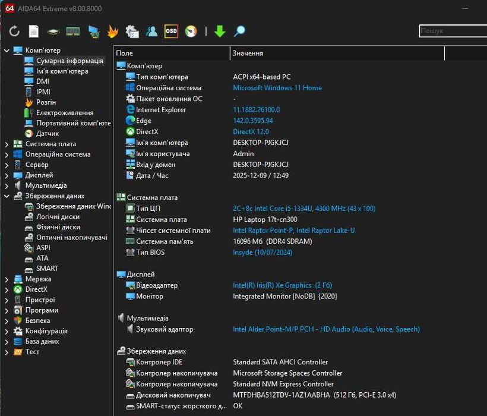
Task: Open the Intel Core i5-1334U CPU link
Action: click(304, 209)
